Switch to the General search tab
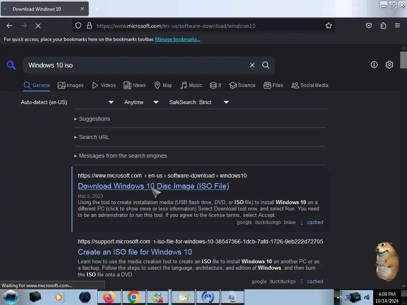The image size is (407, 305). [x=37, y=85]
